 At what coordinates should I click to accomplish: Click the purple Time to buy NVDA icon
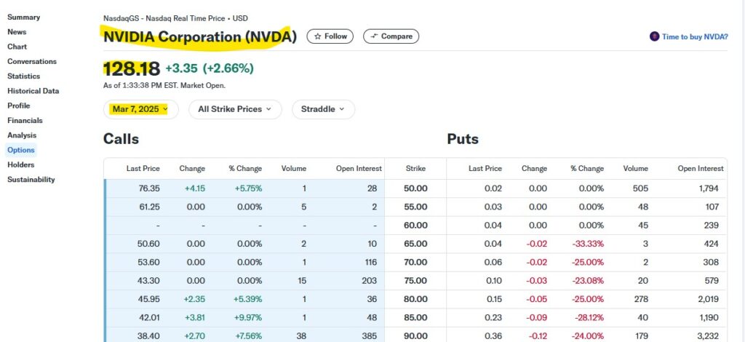point(654,36)
